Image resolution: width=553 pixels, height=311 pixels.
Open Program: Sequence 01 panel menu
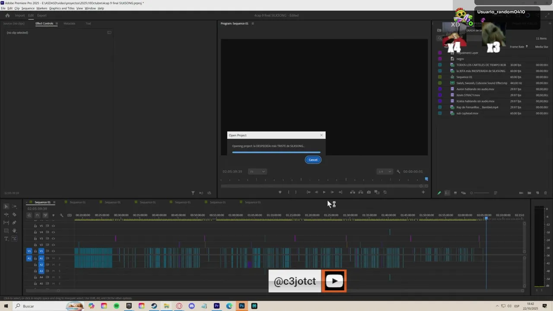pos(253,23)
